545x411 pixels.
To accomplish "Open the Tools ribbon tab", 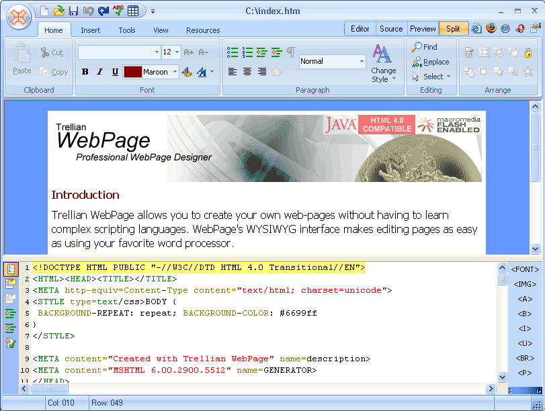I will click(127, 30).
